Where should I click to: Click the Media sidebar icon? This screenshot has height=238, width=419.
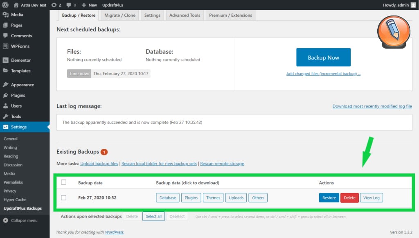click(x=5, y=15)
